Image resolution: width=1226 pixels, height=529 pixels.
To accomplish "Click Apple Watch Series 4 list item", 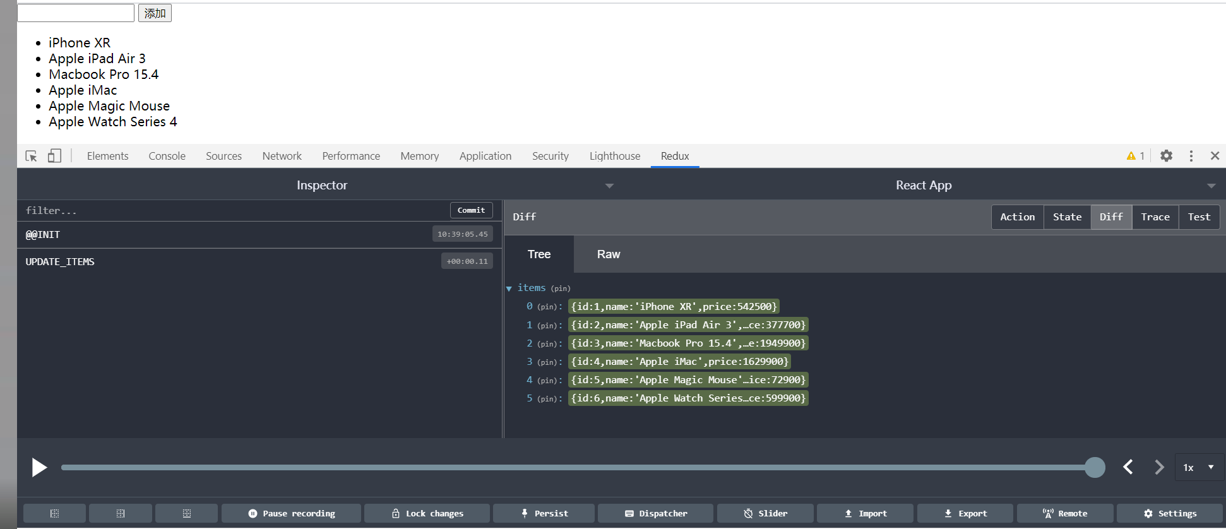I will (x=113, y=122).
